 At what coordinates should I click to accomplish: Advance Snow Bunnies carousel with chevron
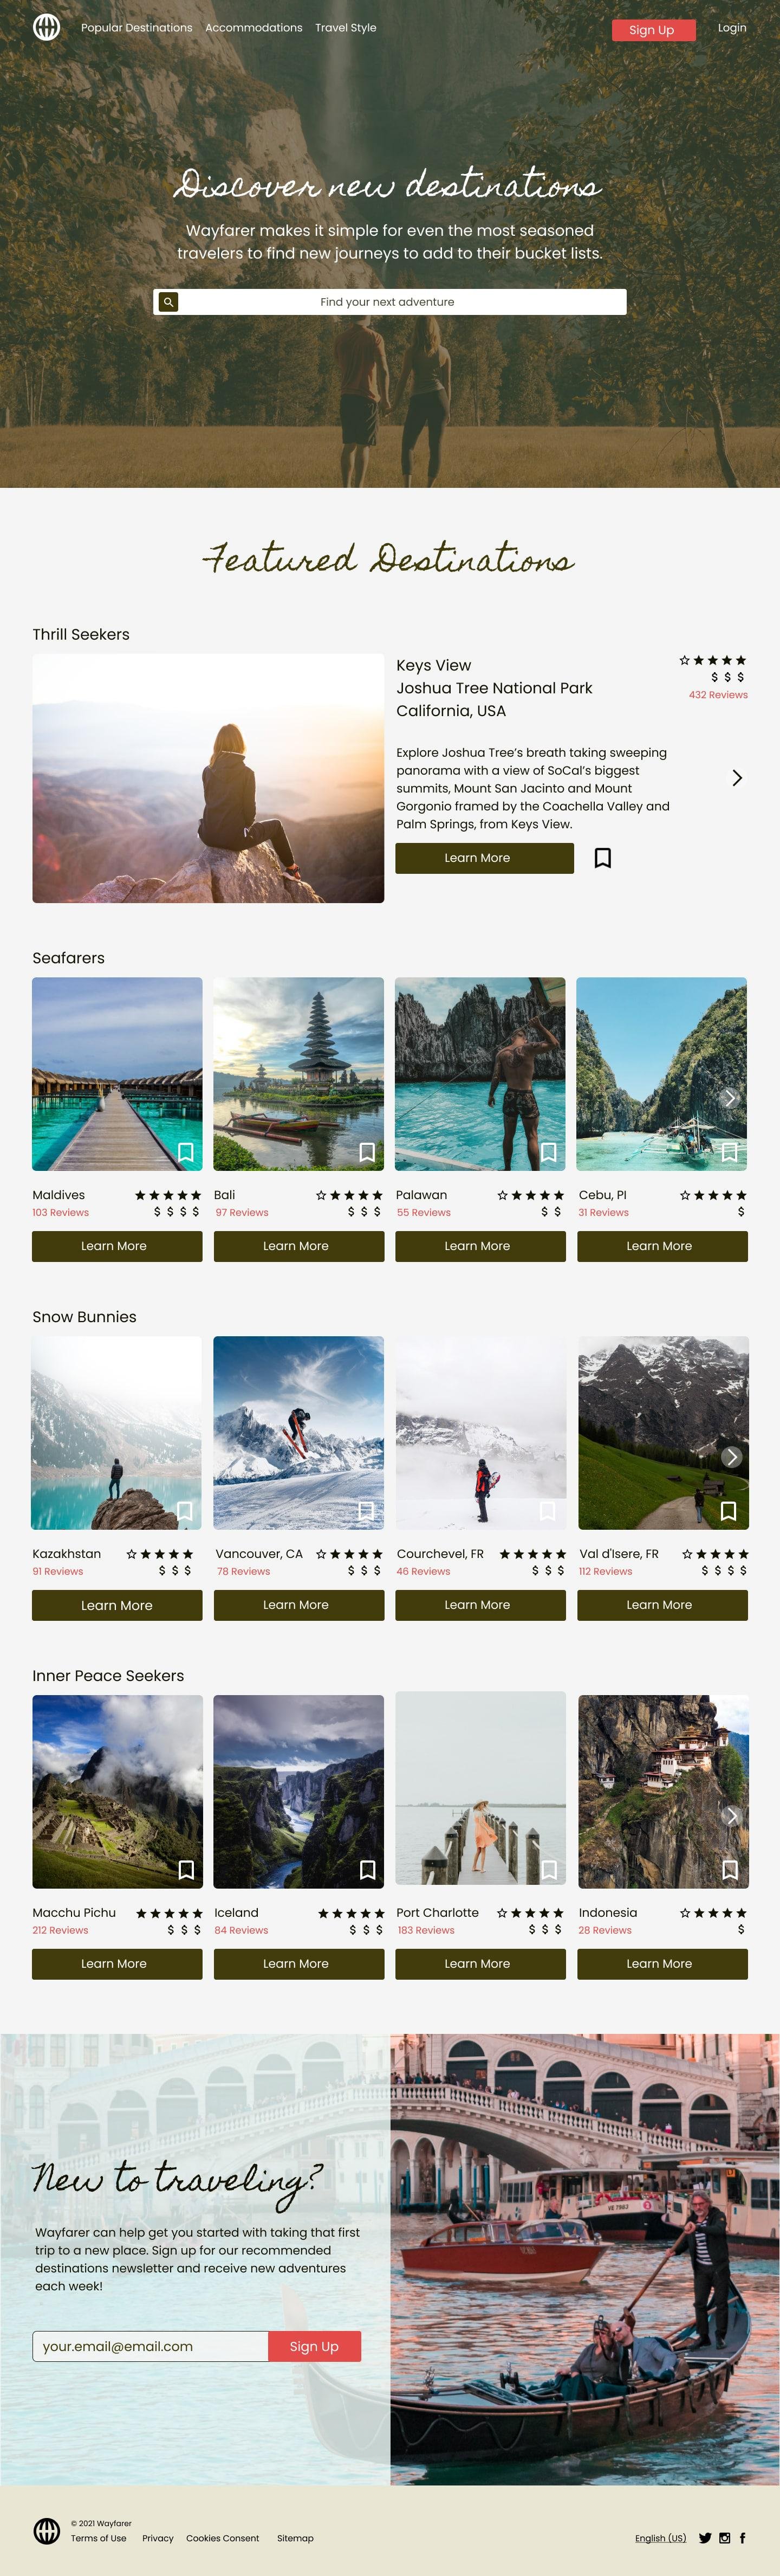tap(732, 1457)
